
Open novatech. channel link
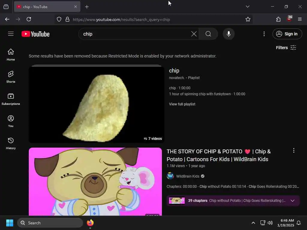point(177,78)
